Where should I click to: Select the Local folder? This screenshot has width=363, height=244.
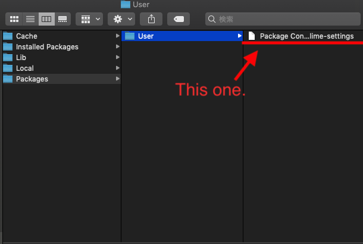[62, 68]
